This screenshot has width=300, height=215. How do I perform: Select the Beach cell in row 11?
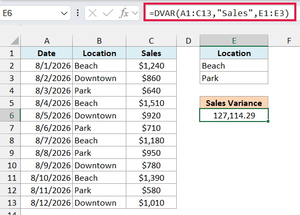coord(99,178)
